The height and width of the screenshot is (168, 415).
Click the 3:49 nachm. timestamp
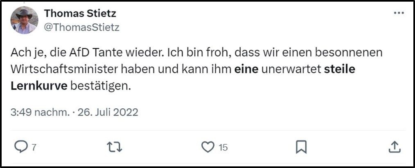coord(40,112)
